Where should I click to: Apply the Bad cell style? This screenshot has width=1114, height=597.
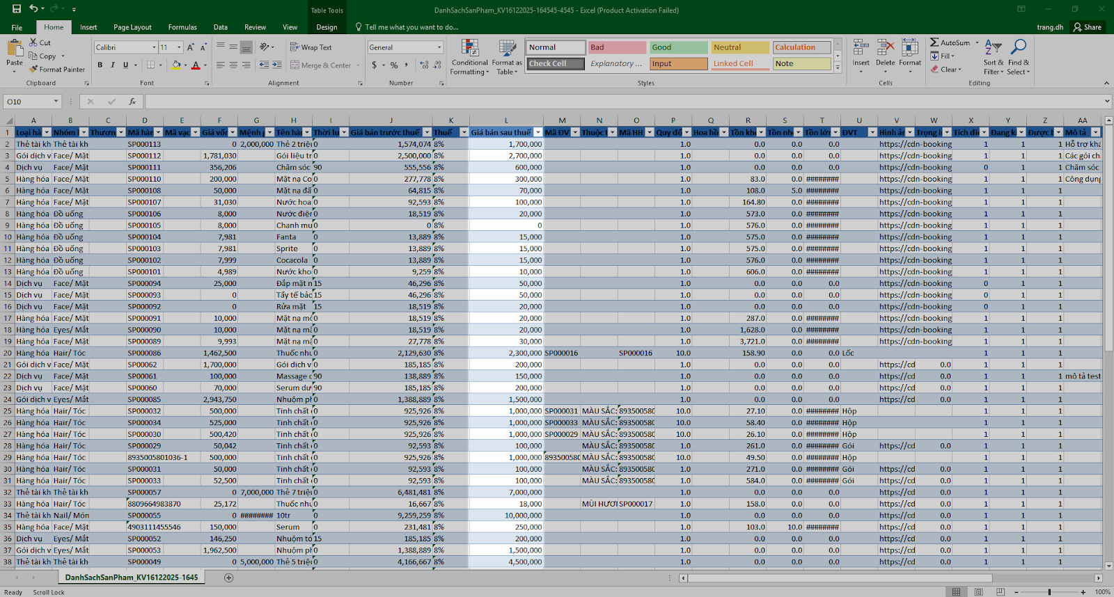tap(617, 47)
